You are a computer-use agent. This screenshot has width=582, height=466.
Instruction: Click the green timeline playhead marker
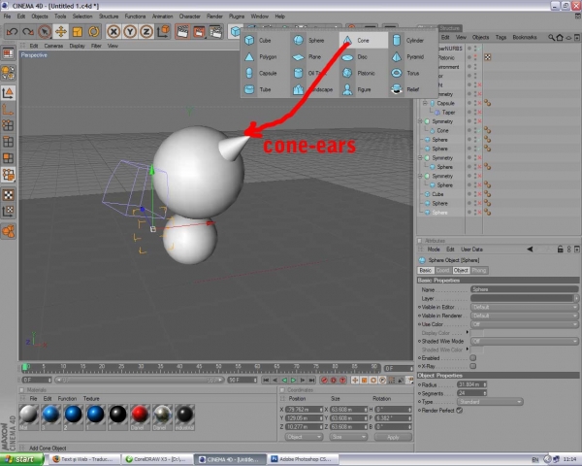pos(25,367)
